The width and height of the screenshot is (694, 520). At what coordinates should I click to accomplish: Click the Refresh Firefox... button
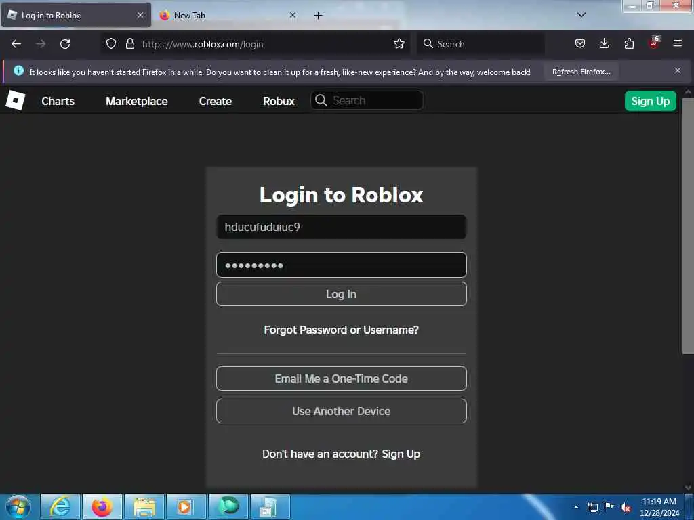tap(581, 72)
